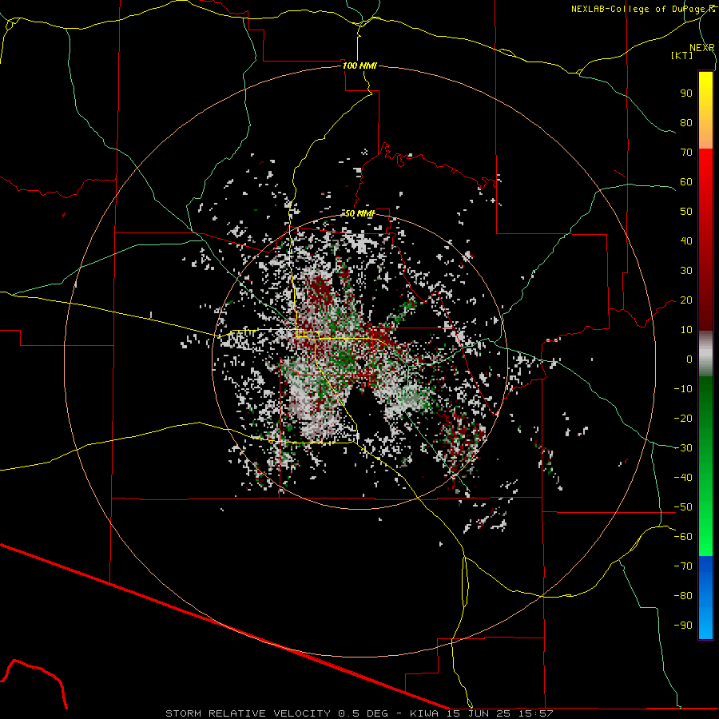719x719 pixels.
Task: Click the 100 NMI range ring label
Action: point(359,66)
